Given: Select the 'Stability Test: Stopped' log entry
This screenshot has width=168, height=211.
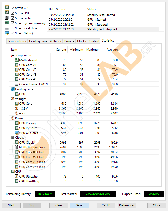Looking at the screenshot, I should tap(103, 29).
